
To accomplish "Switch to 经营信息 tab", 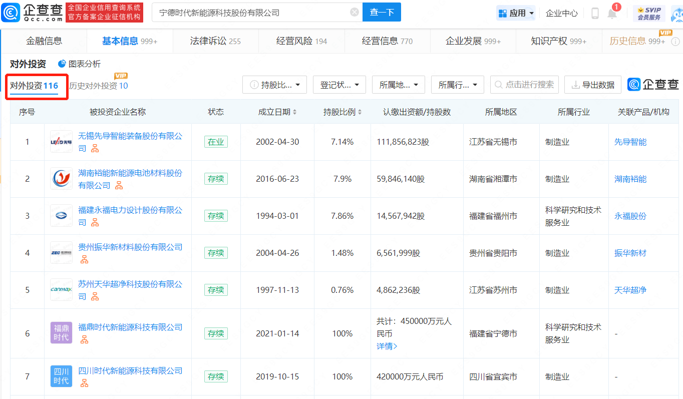I will point(387,41).
